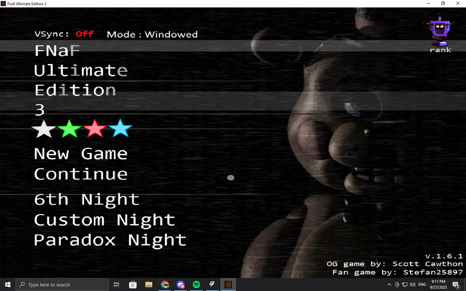466x291 pixels.
Task: Open Custom Night mode
Action: tap(104, 220)
